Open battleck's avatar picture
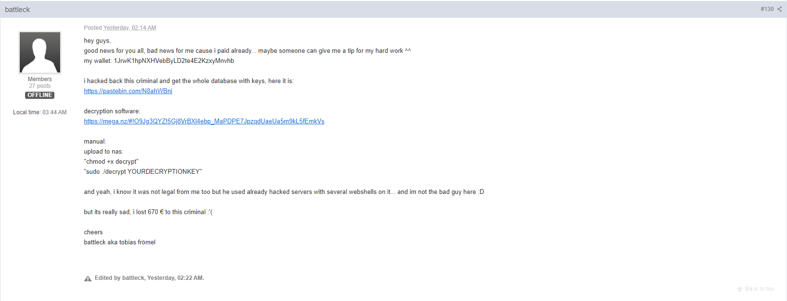The image size is (787, 301). click(40, 52)
